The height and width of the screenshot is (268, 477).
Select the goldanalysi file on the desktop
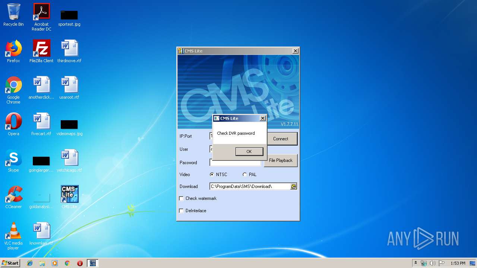41,200
